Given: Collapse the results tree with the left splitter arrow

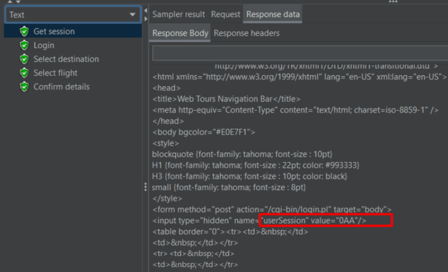Looking at the screenshot, I should coord(145,10).
